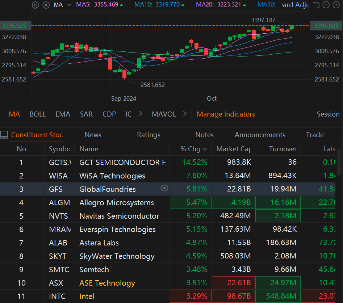Show more main indicators chevron after IC
This screenshot has width=343, height=303.
coord(141,114)
